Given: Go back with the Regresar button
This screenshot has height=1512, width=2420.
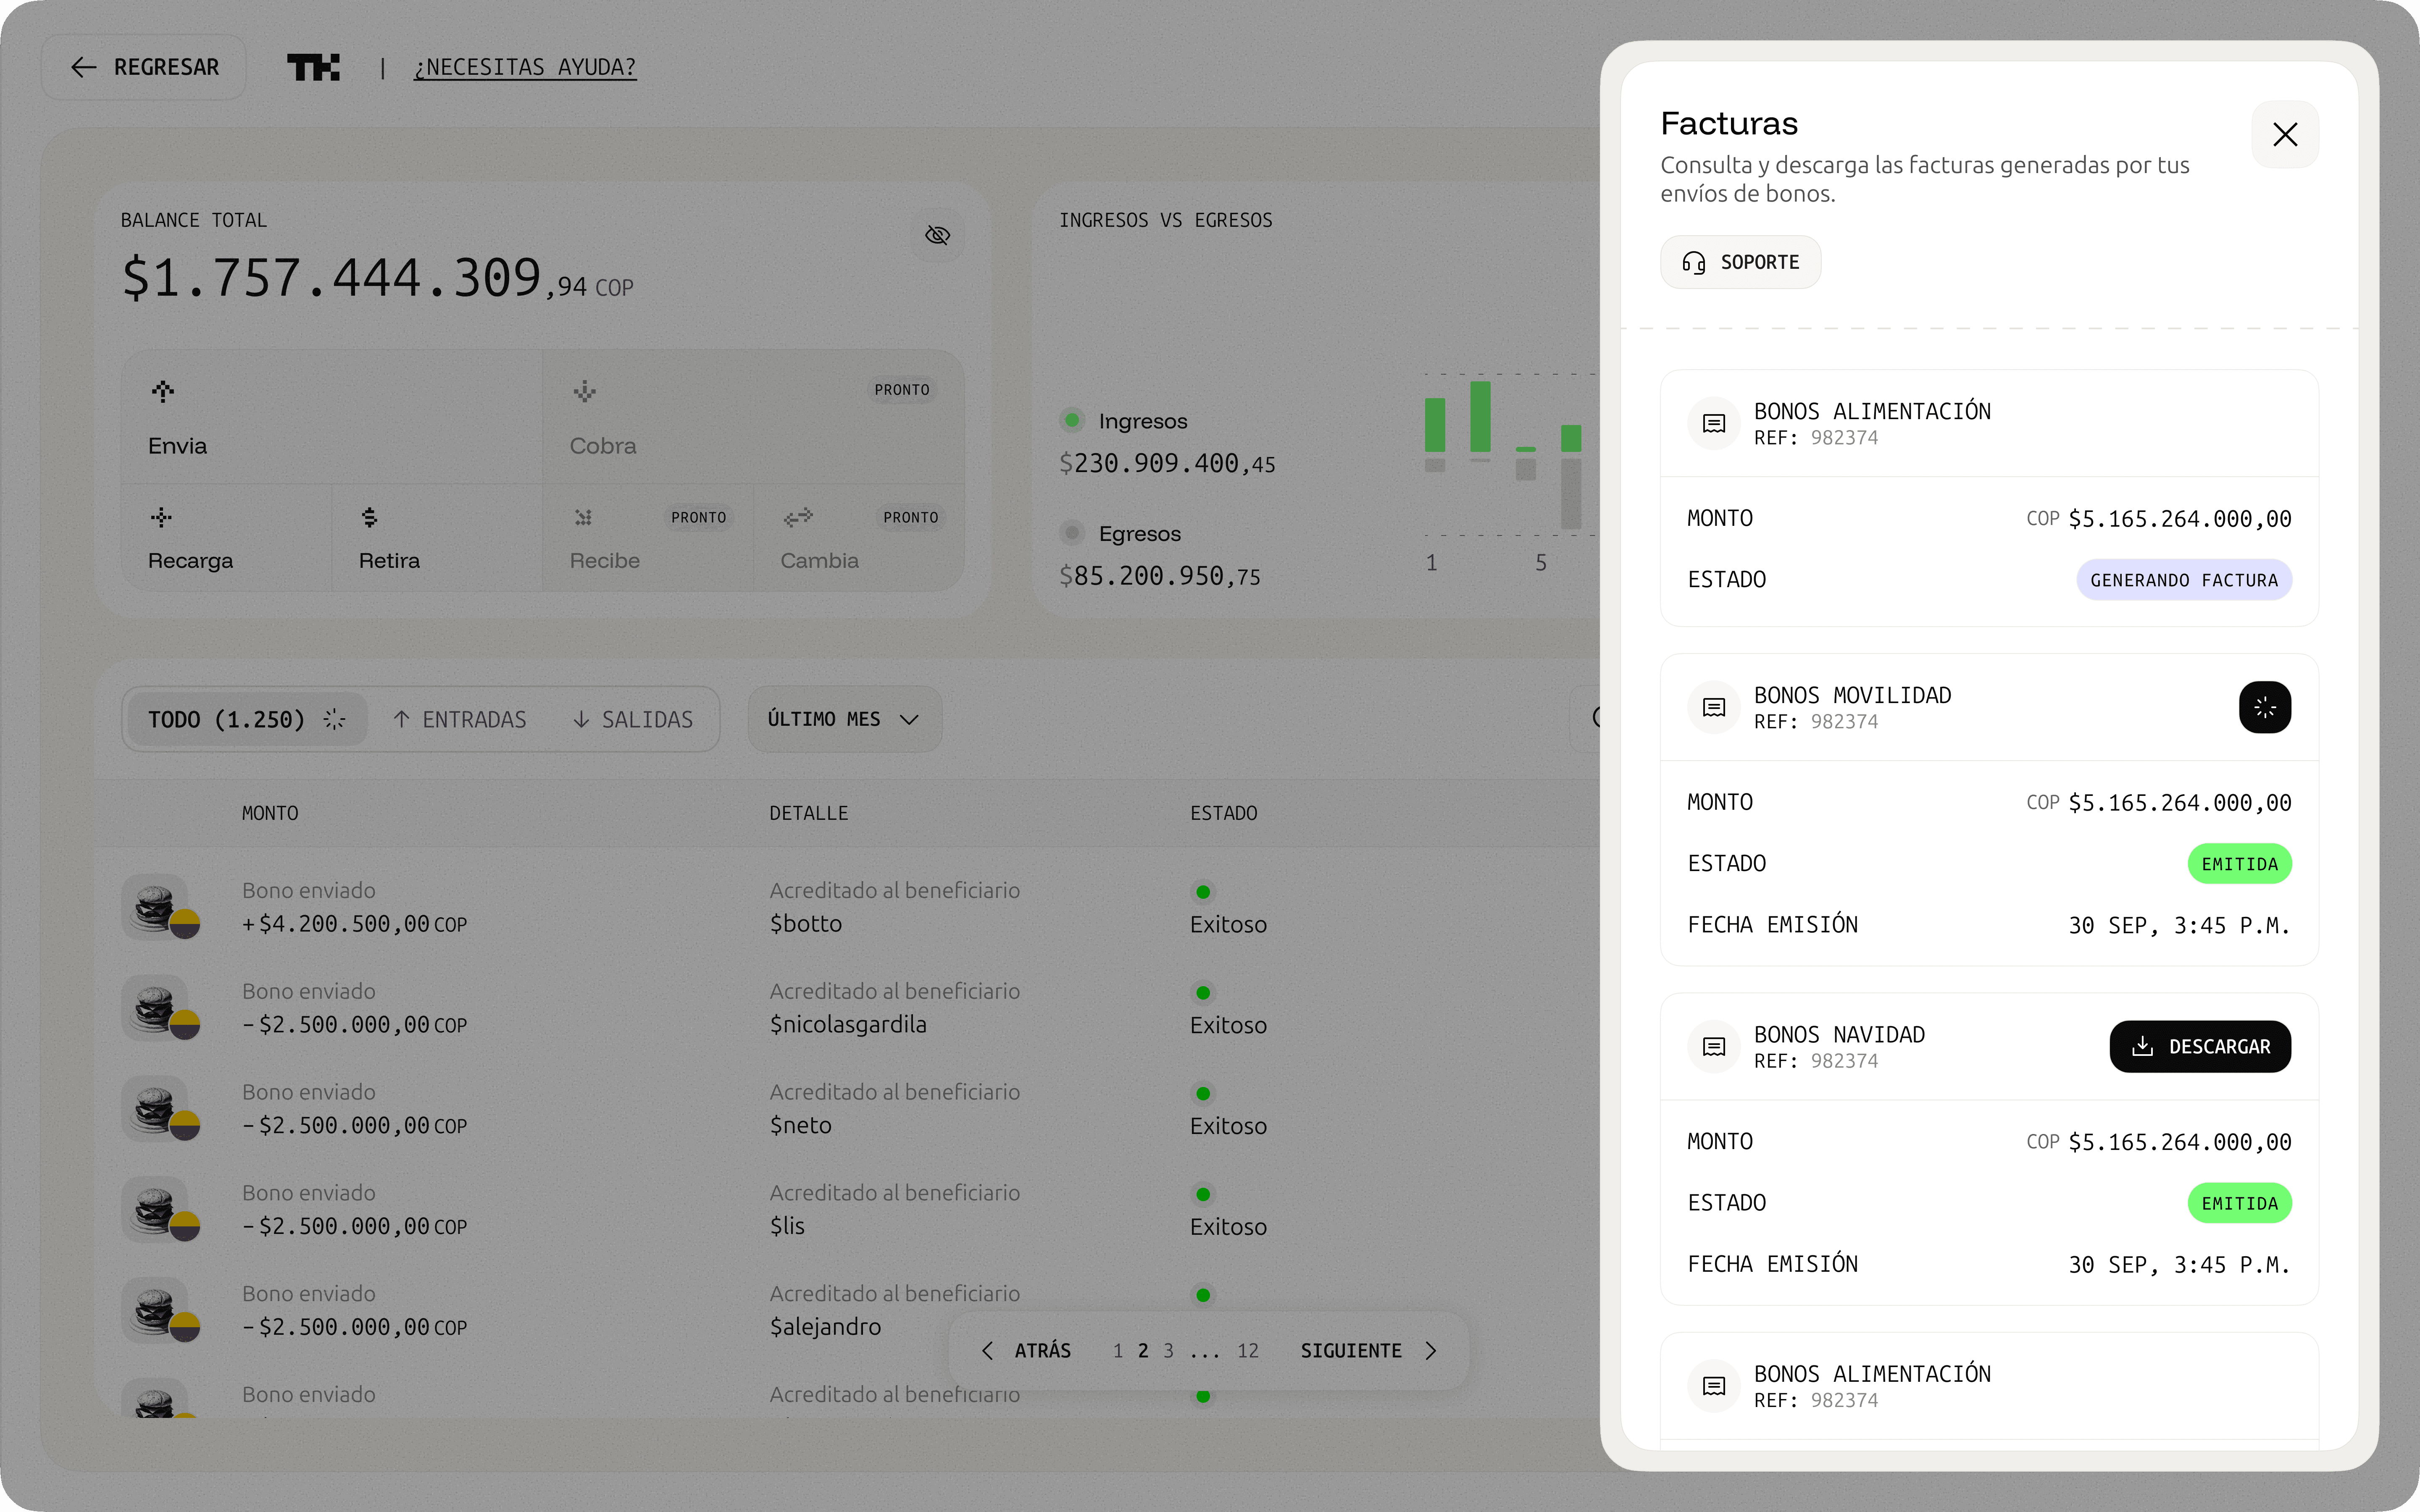Looking at the screenshot, I should pyautogui.click(x=144, y=67).
